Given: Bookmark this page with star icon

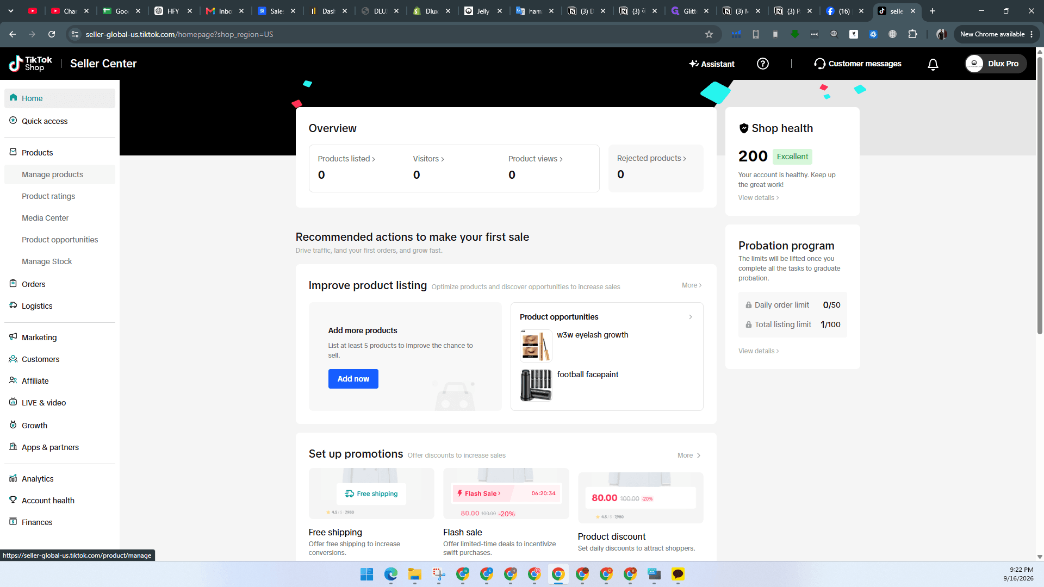Looking at the screenshot, I should pos(709,34).
